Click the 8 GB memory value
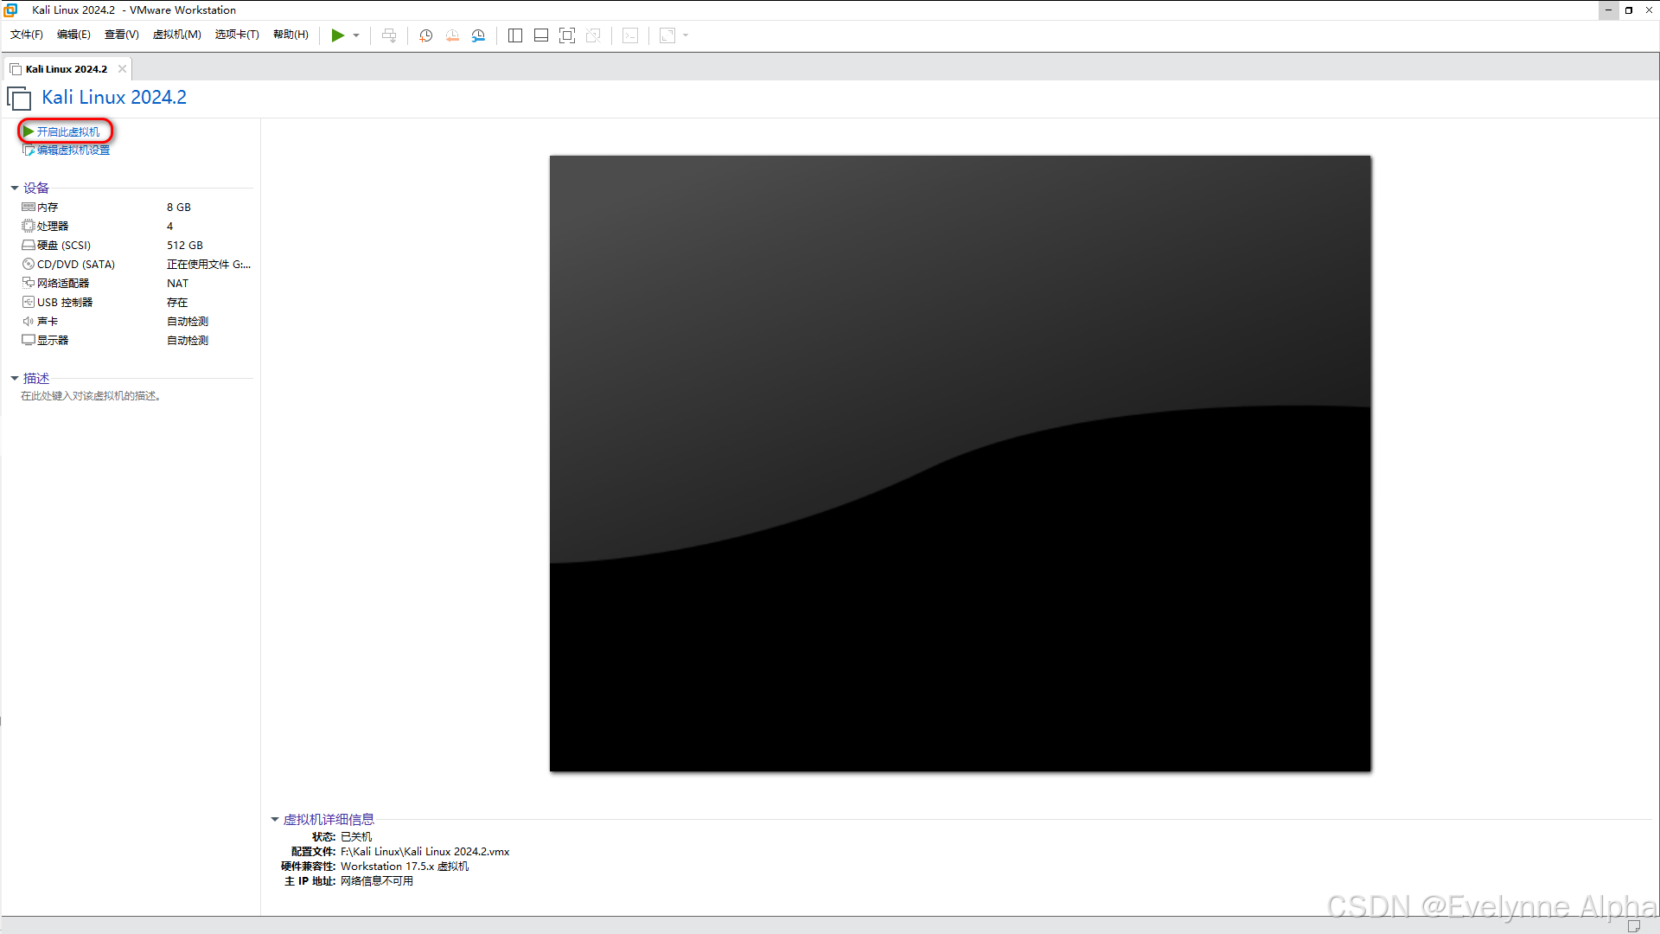Image resolution: width=1660 pixels, height=934 pixels. click(x=179, y=208)
